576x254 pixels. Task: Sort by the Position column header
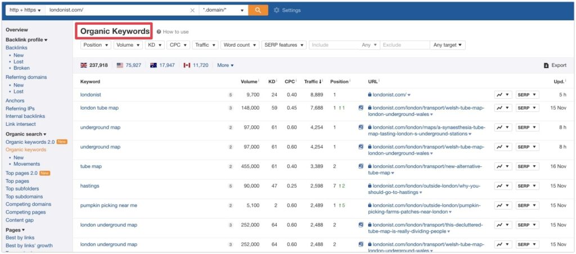pos(340,81)
